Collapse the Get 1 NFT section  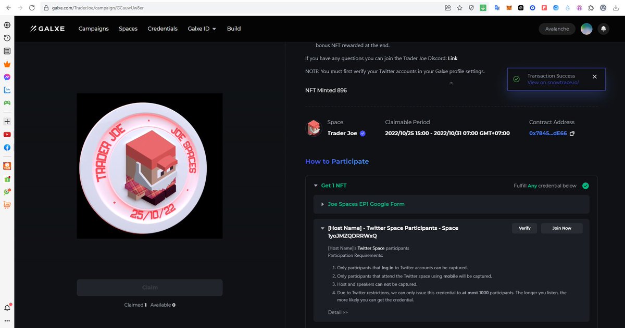316,186
